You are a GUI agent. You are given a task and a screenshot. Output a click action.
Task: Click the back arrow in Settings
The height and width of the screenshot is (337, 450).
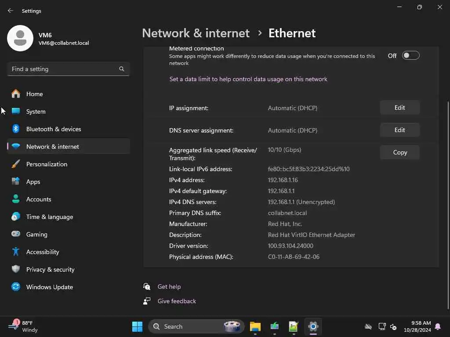tap(11, 11)
